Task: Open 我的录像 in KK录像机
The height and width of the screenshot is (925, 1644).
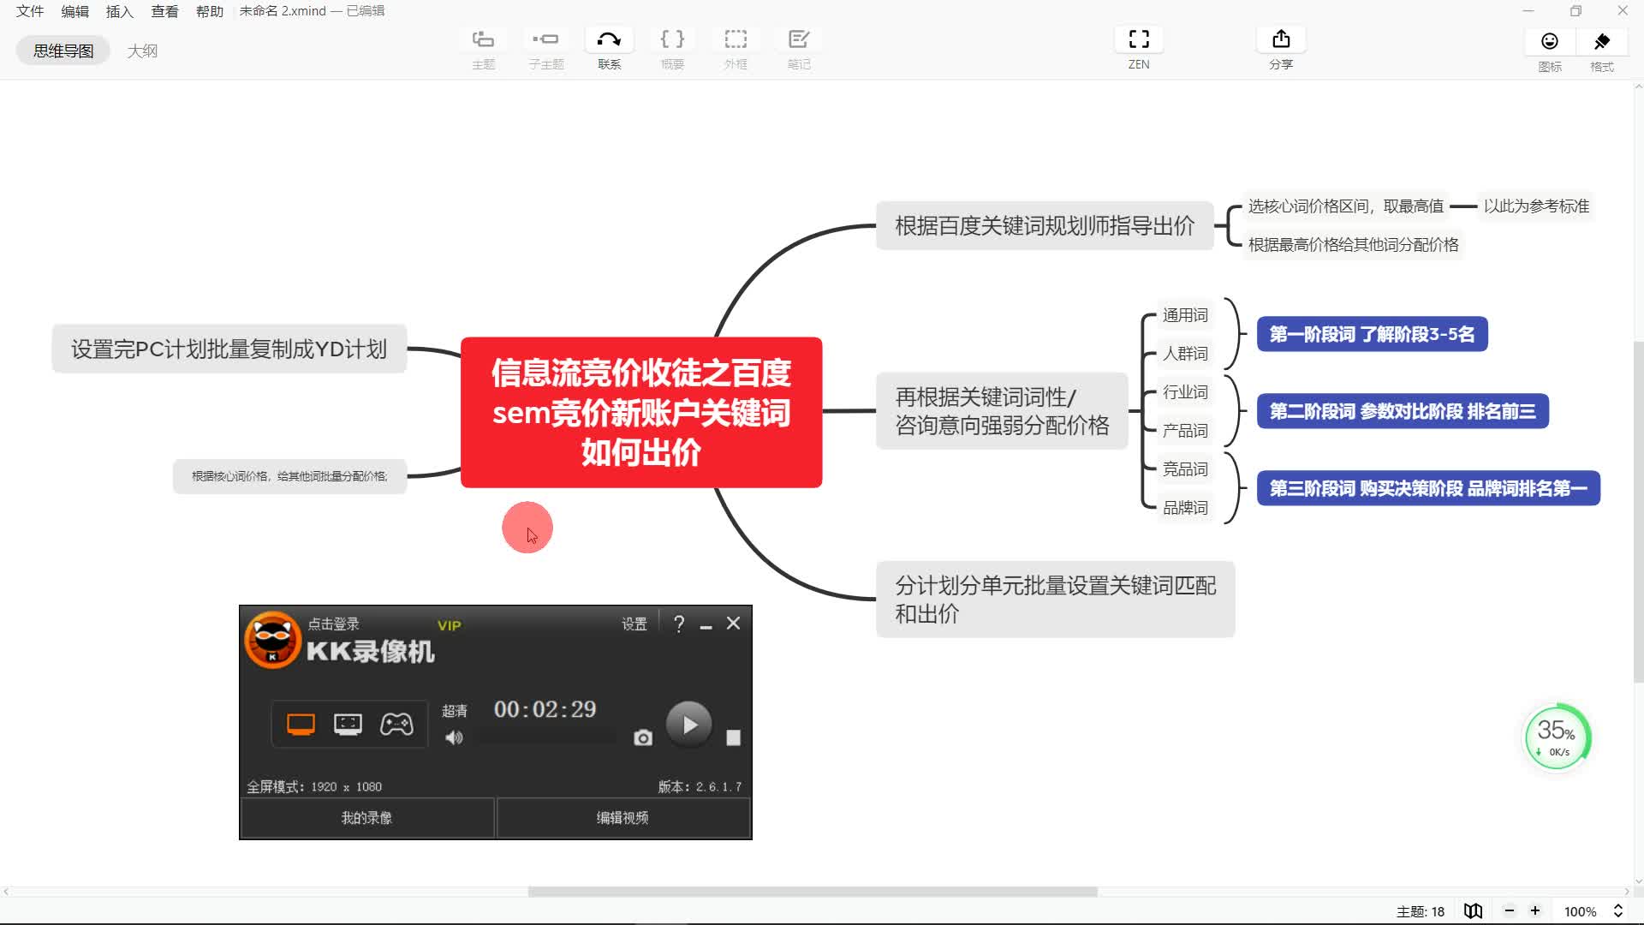Action: point(366,818)
